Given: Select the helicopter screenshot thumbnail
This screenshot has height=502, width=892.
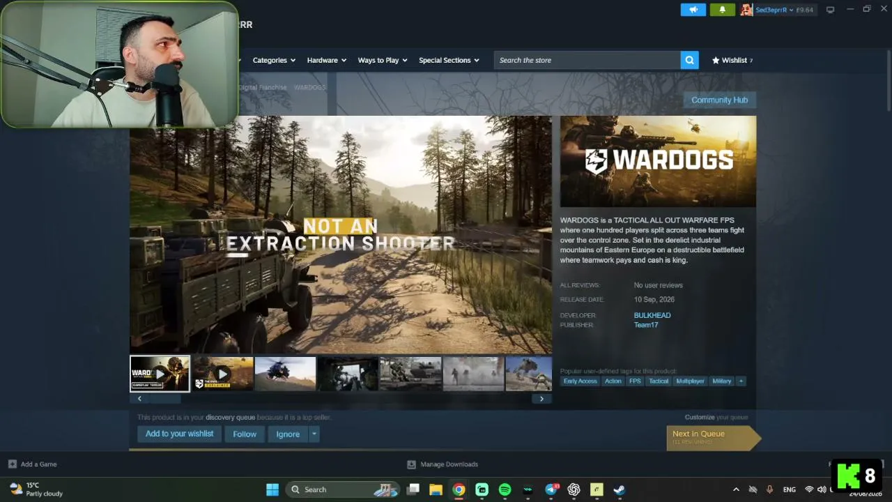Looking at the screenshot, I should [x=286, y=374].
